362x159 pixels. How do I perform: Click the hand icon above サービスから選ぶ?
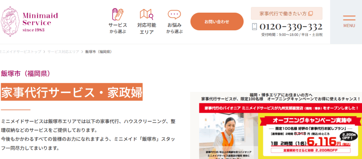coord(118,14)
